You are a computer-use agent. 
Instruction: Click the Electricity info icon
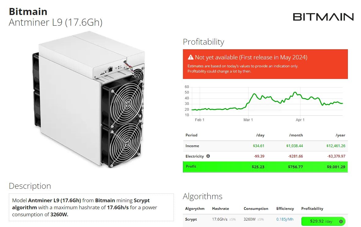coord(208,156)
